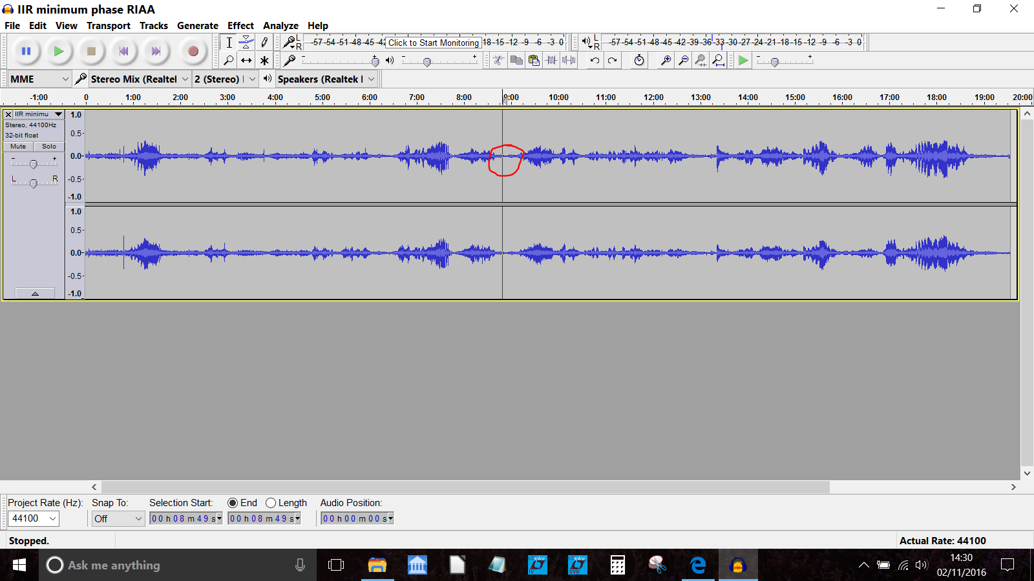Open the Generate menu
Image resolution: width=1034 pixels, height=581 pixels.
(x=198, y=26)
